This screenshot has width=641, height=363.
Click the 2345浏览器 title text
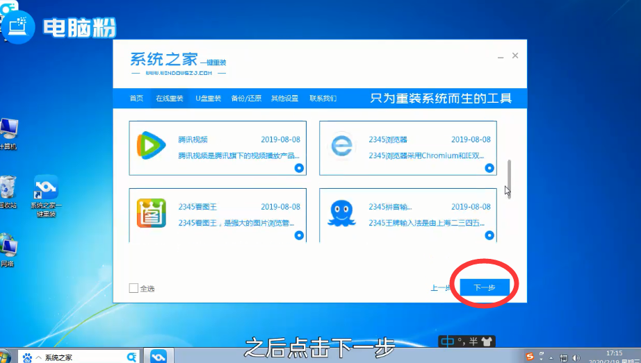(x=388, y=140)
